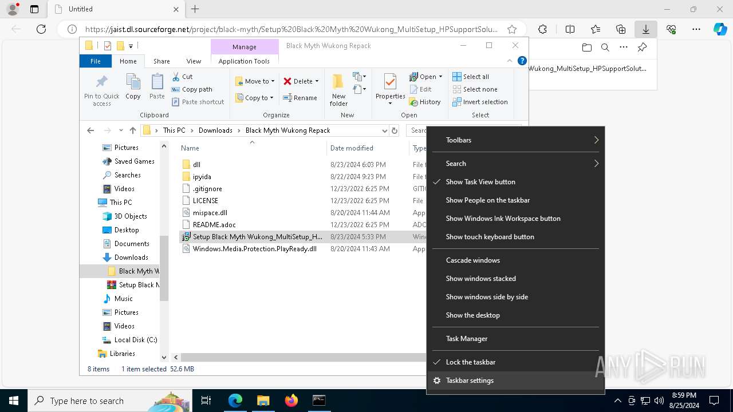Click the Copy icon in Clipboard group
The image size is (733, 412).
coord(133,82)
